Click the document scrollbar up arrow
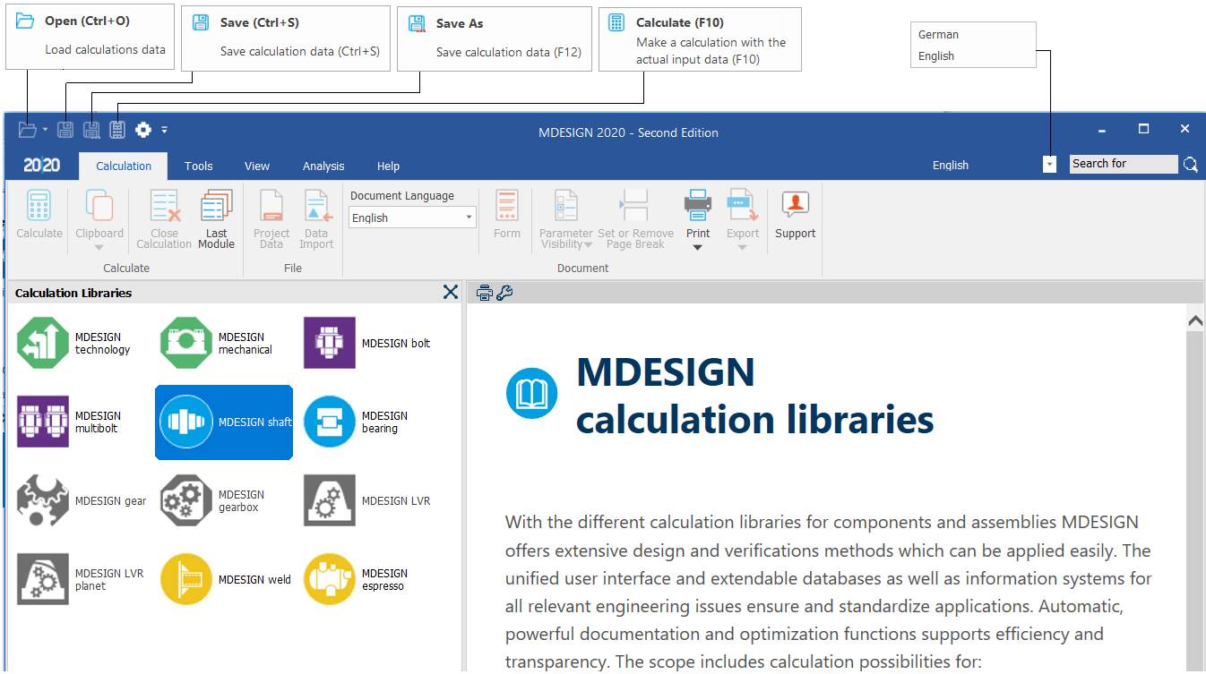Viewport: 1206px width, 674px height. pyautogui.click(x=1194, y=320)
